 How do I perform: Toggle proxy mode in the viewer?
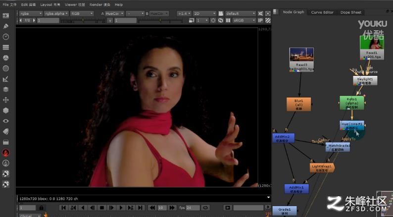point(192,21)
